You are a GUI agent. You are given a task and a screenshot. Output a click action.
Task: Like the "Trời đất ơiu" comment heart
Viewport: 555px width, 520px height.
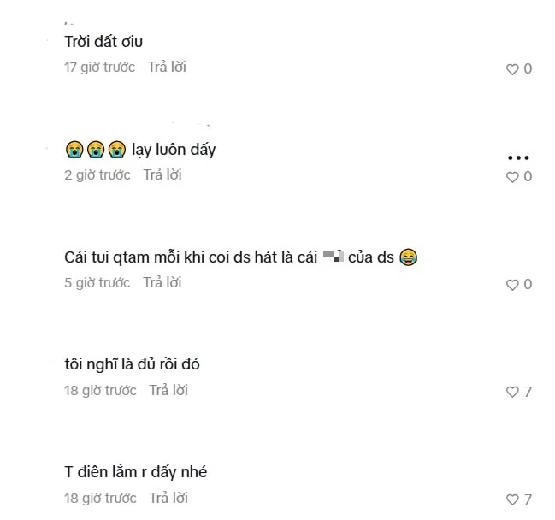point(512,69)
